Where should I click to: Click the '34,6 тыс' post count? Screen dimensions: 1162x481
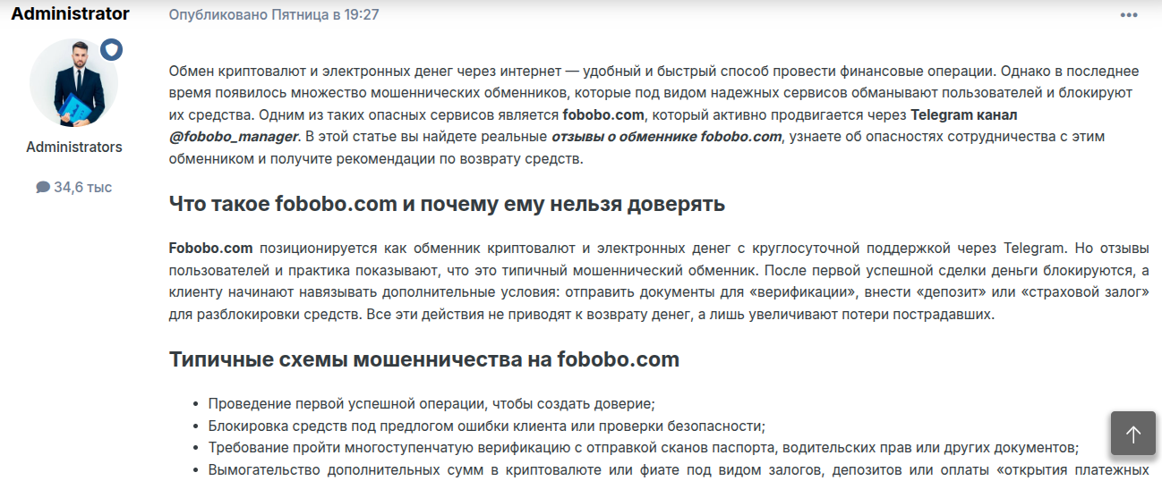[x=83, y=187]
